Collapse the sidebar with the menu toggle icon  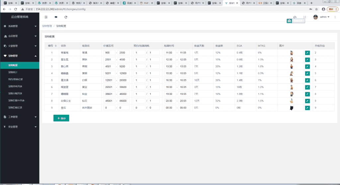click(x=46, y=17)
